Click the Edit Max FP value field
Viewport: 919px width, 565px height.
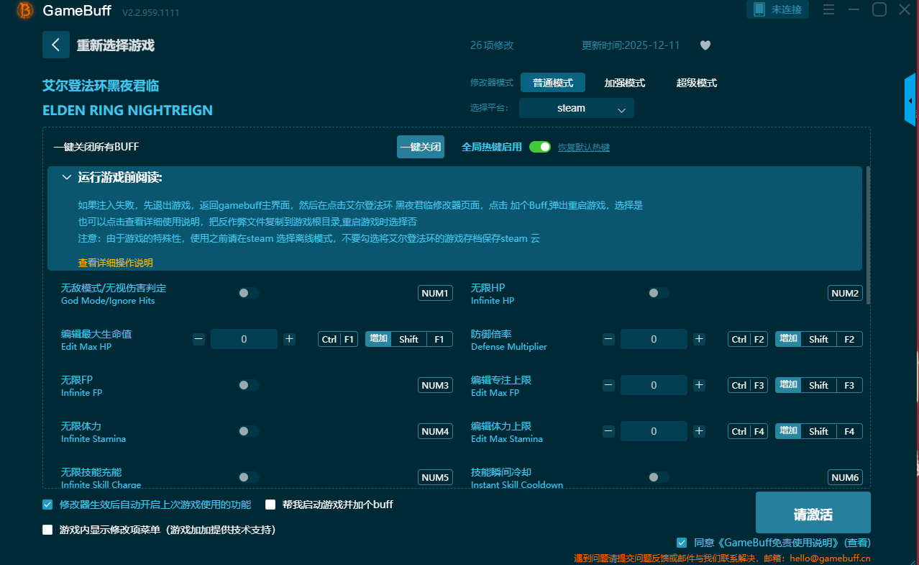(654, 385)
